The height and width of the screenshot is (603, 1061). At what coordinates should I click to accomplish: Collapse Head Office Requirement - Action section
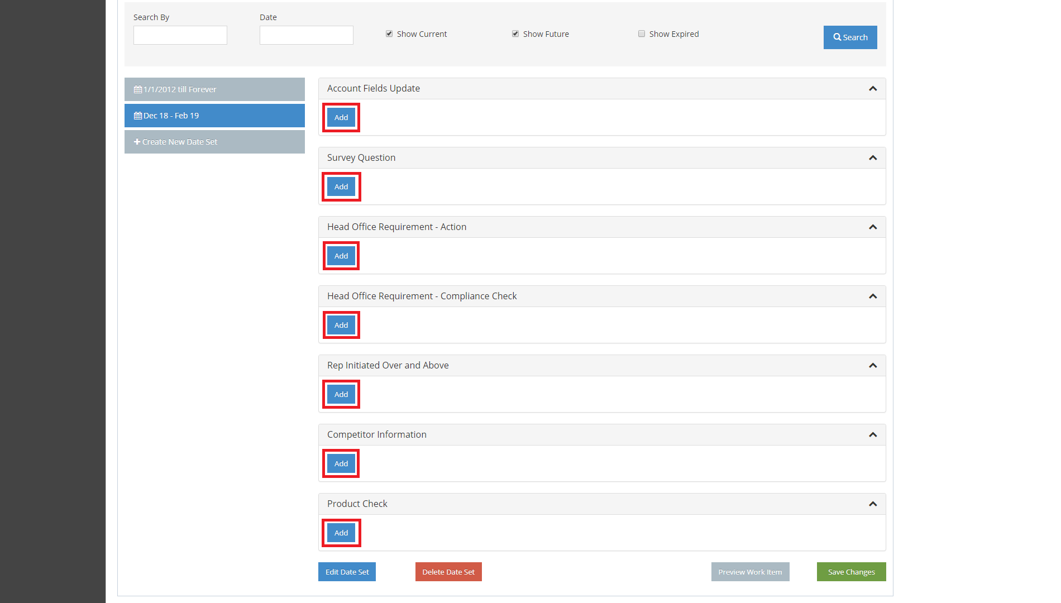coord(873,227)
